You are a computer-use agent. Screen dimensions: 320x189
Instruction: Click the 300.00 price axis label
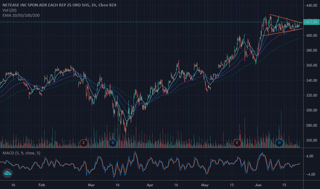(x=311, y=110)
